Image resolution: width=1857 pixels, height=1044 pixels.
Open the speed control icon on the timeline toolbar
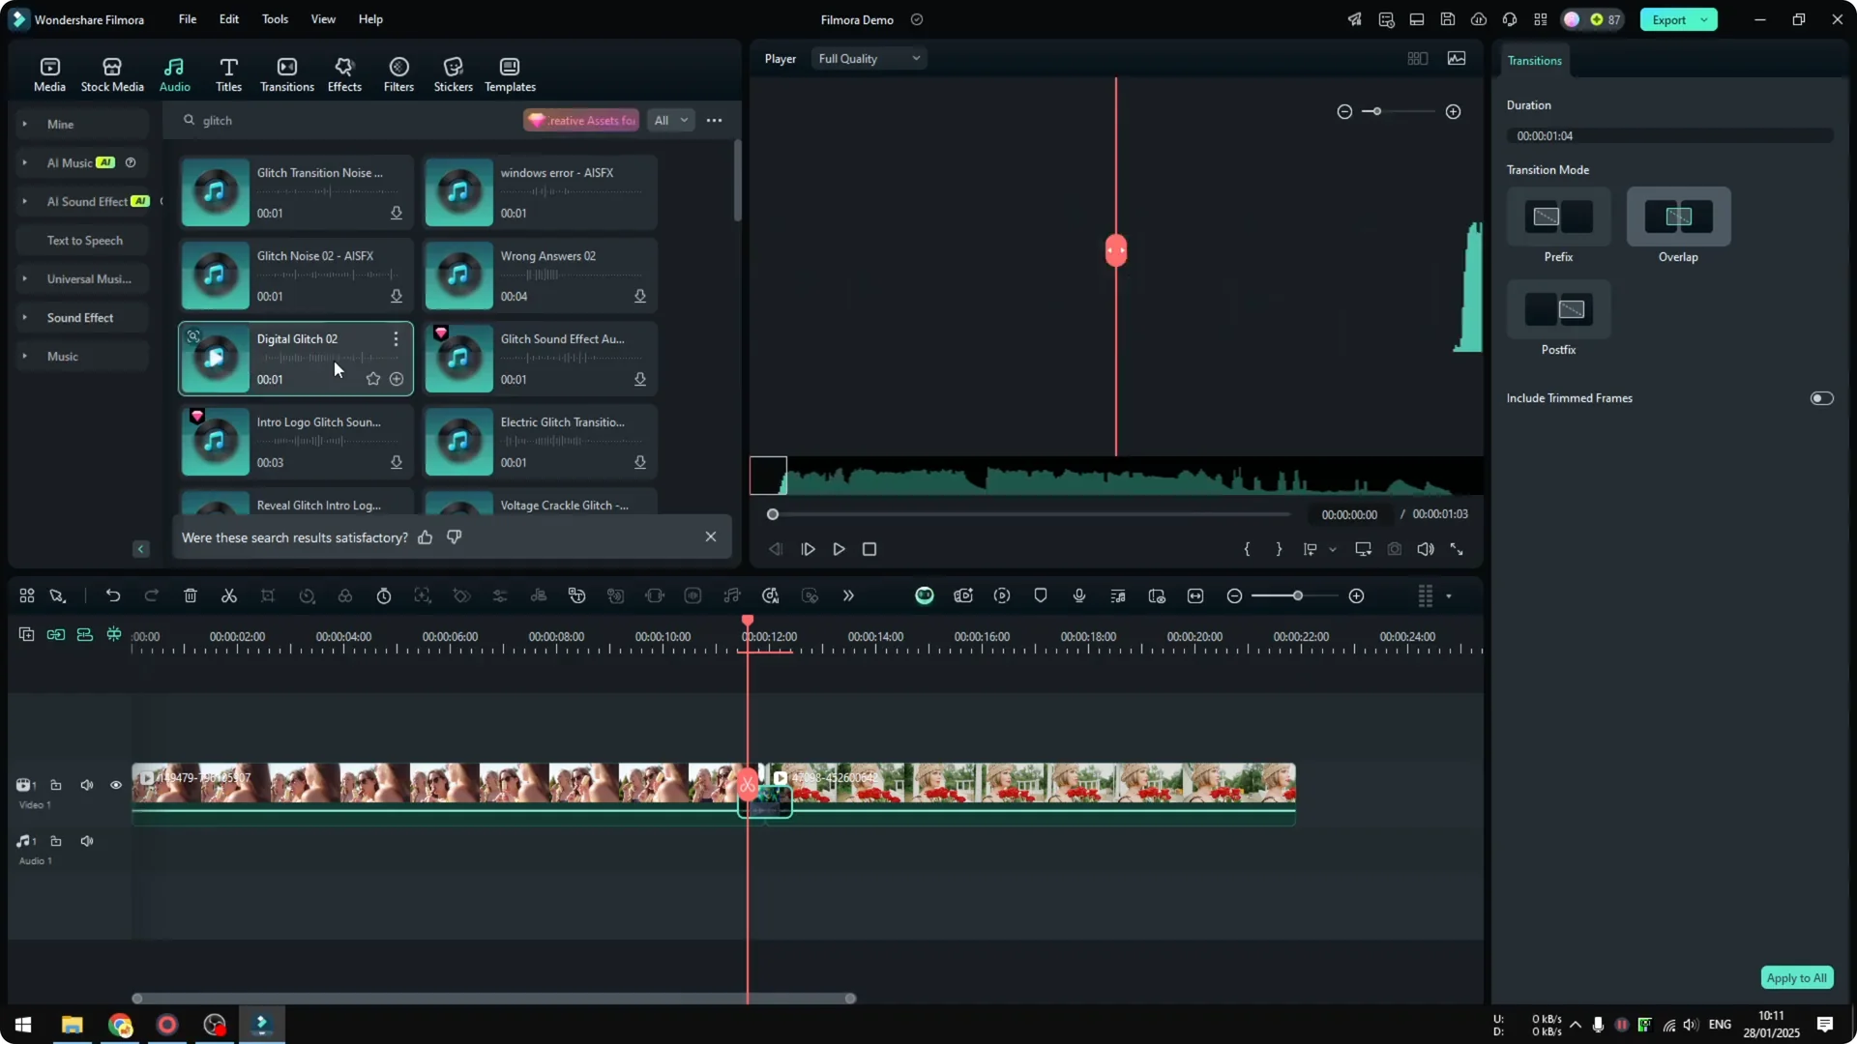[307, 595]
